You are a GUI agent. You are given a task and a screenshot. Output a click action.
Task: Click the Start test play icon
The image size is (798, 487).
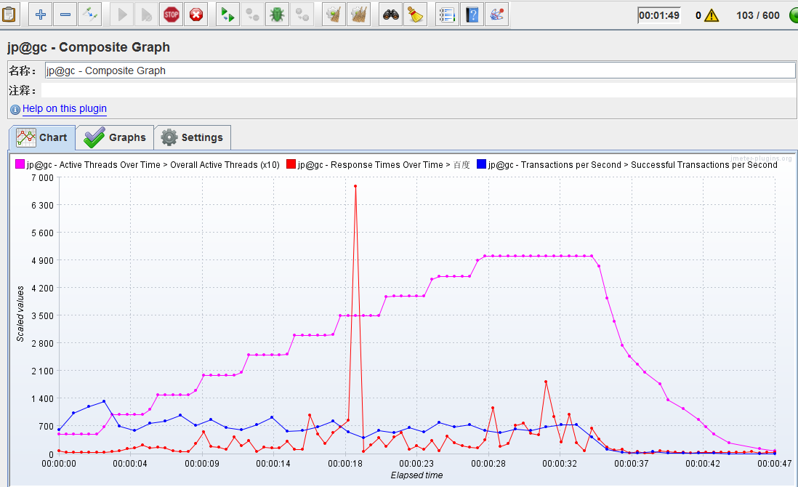(122, 15)
